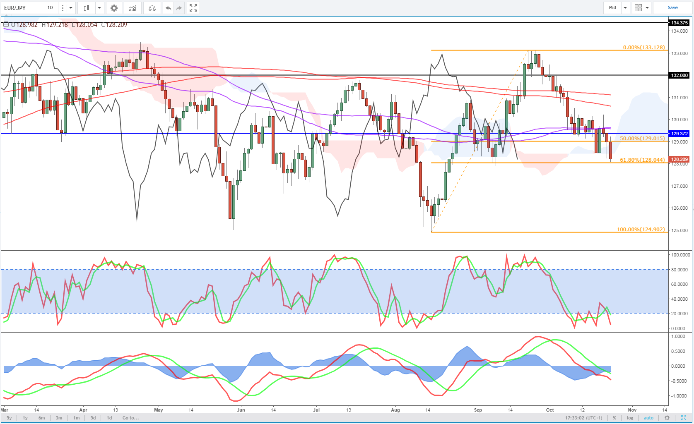Expand the chart style dropdown arrow

pos(99,8)
